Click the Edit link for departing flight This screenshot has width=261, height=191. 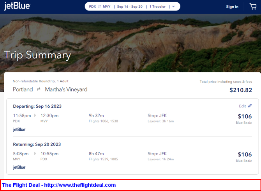(242, 106)
